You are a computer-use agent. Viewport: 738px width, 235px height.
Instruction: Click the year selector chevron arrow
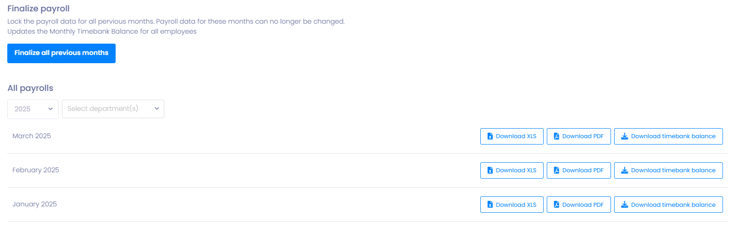tap(51, 109)
